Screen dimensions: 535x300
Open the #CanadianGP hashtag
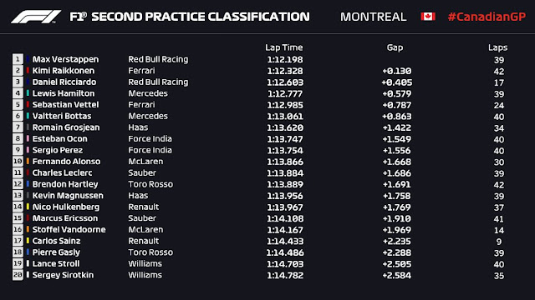487,17
